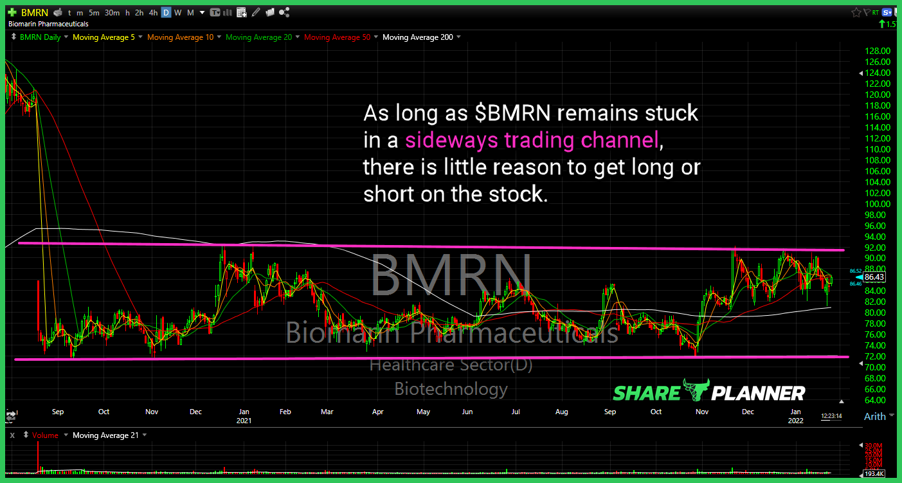This screenshot has width=902, height=483.
Task: Click the Jan 2021 time axis label
Action: click(x=244, y=416)
